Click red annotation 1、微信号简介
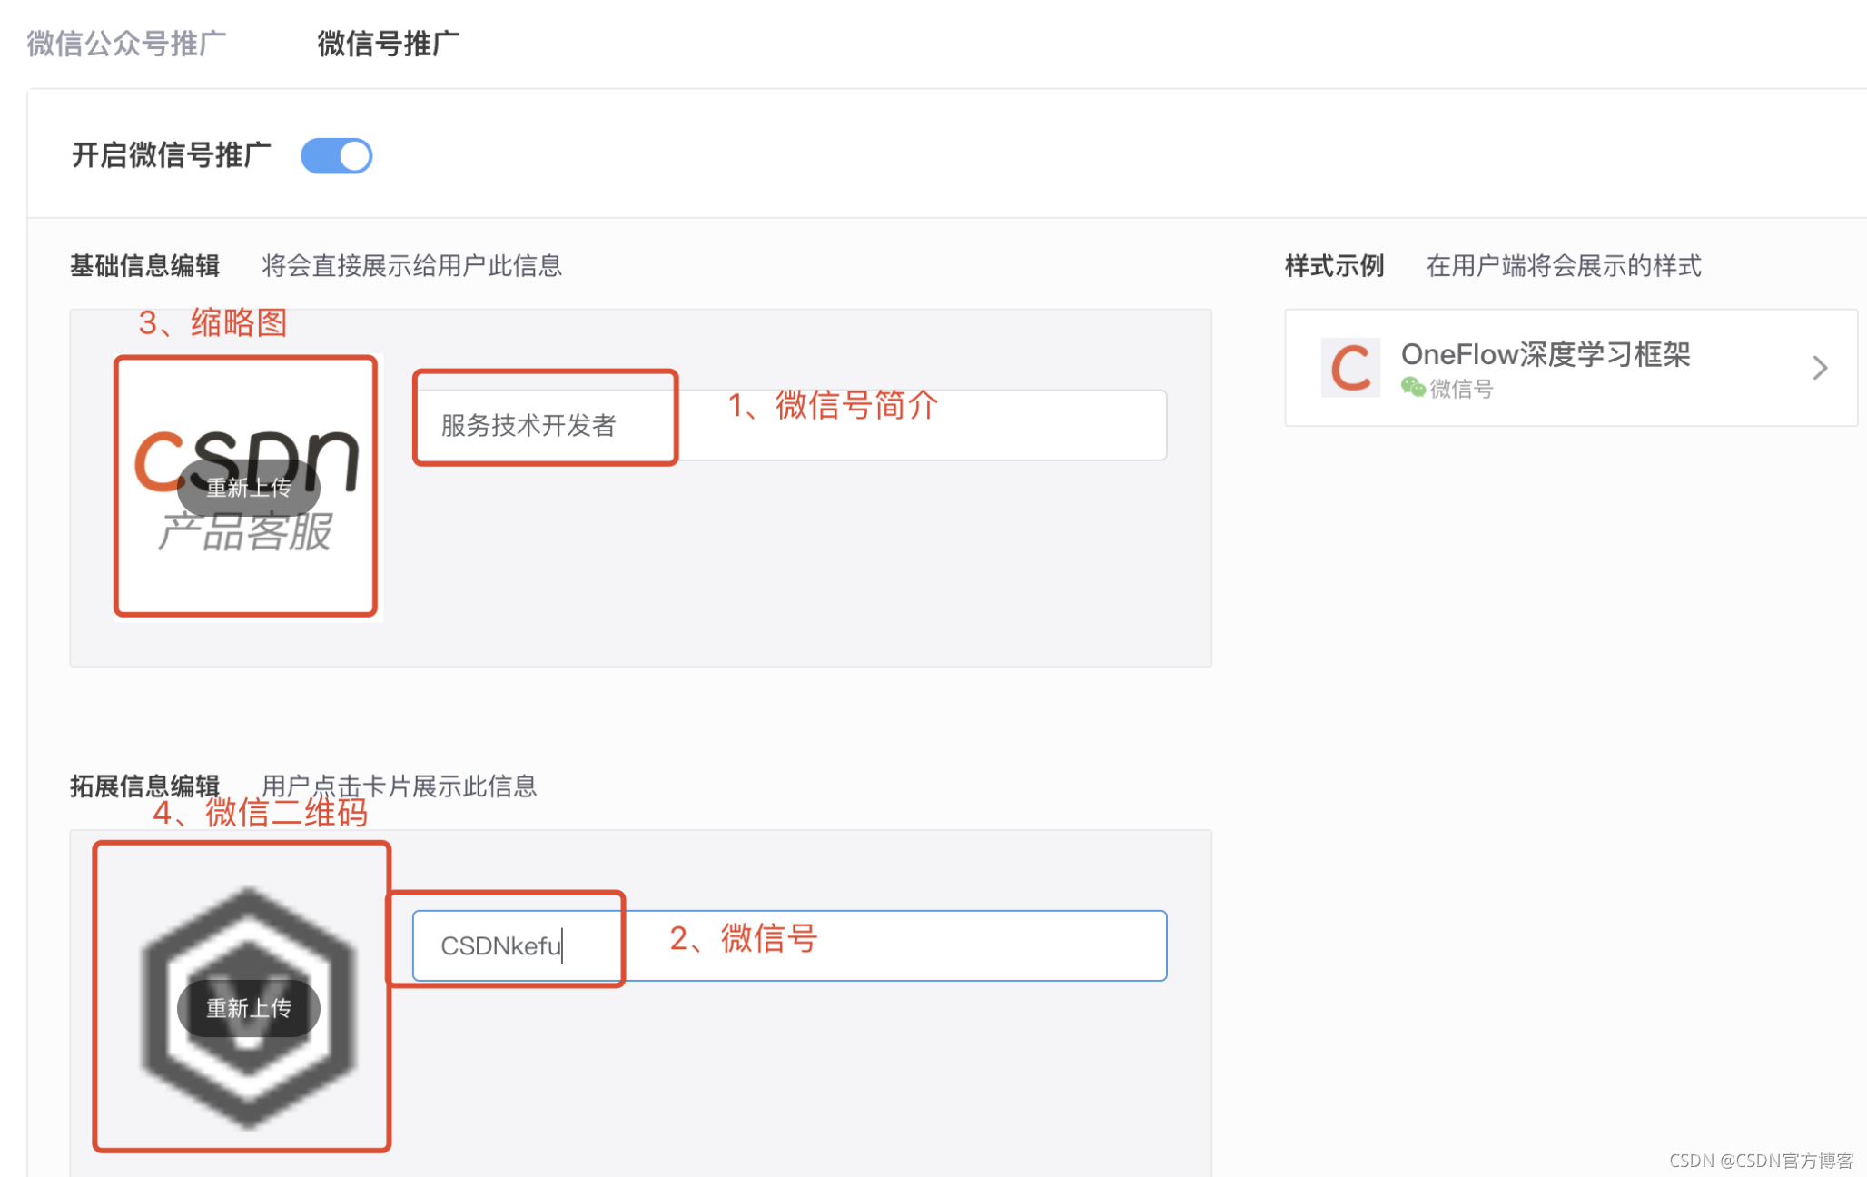This screenshot has height=1177, width=1867. 833,405
